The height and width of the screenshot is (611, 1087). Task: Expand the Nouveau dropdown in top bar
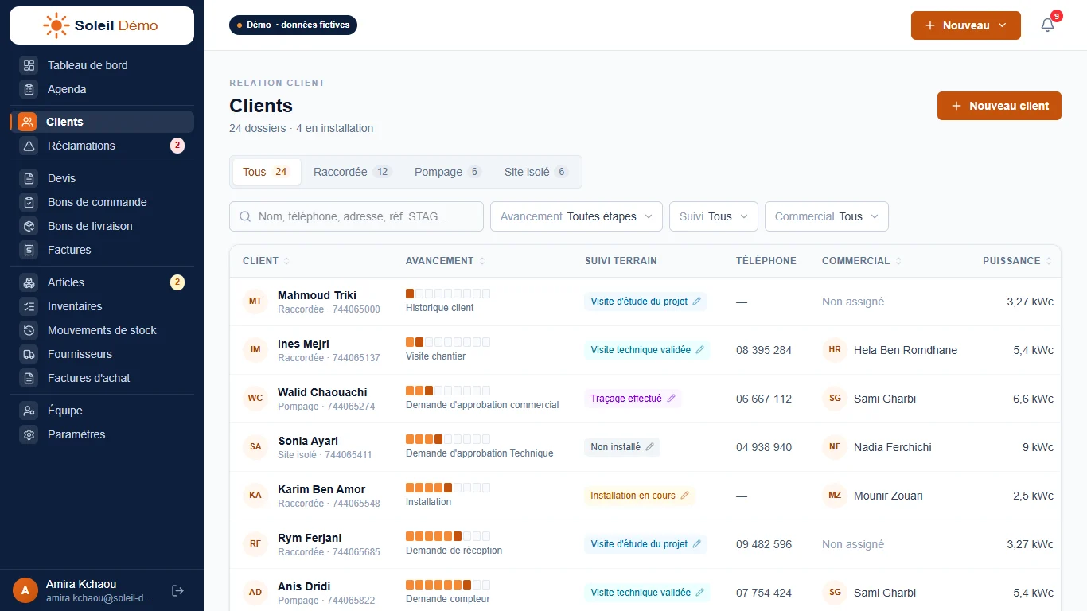tap(966, 25)
